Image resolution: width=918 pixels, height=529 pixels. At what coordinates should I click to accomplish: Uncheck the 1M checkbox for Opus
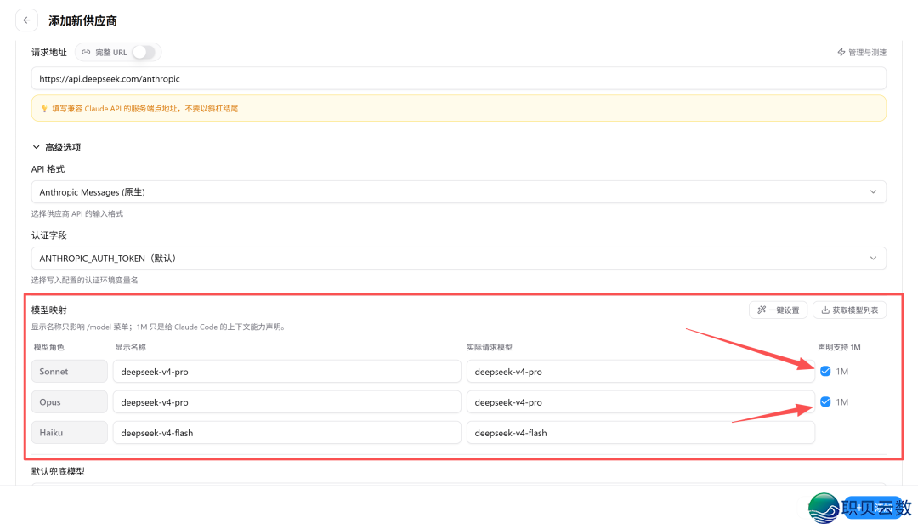pyautogui.click(x=825, y=402)
